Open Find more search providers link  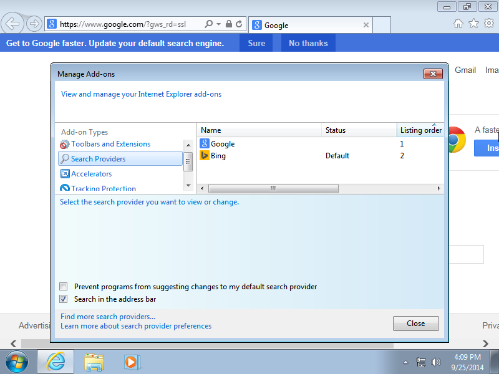[108, 317]
